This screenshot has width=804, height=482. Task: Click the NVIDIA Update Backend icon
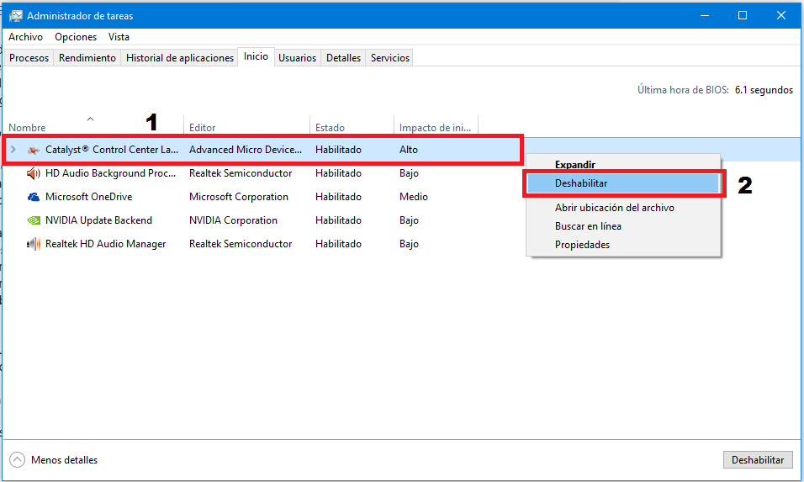[34, 220]
